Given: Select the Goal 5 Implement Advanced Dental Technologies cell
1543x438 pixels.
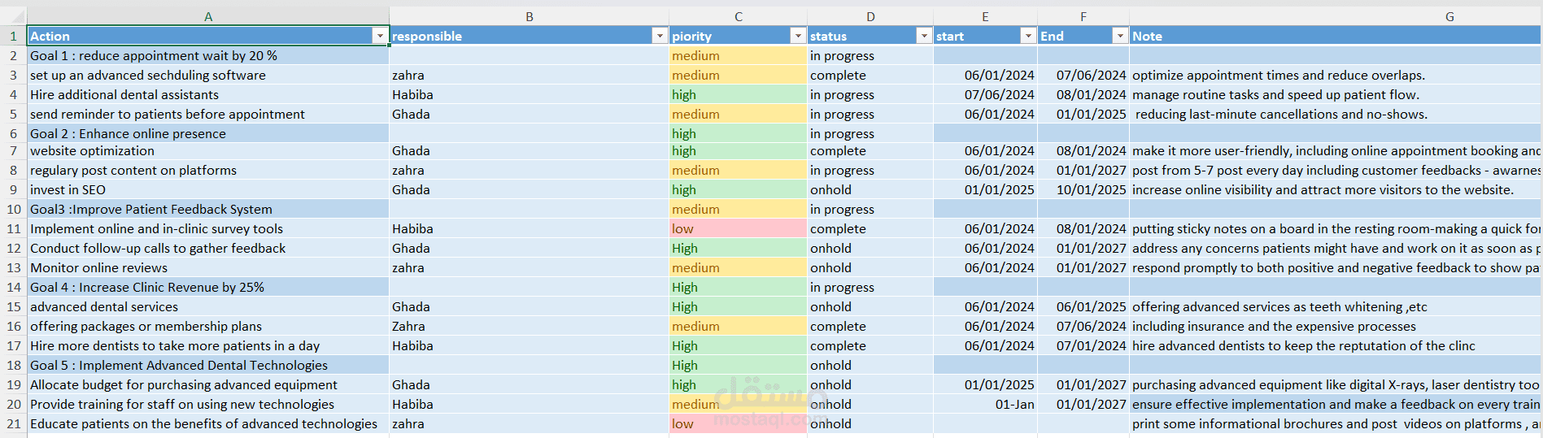Looking at the screenshot, I should (208, 365).
